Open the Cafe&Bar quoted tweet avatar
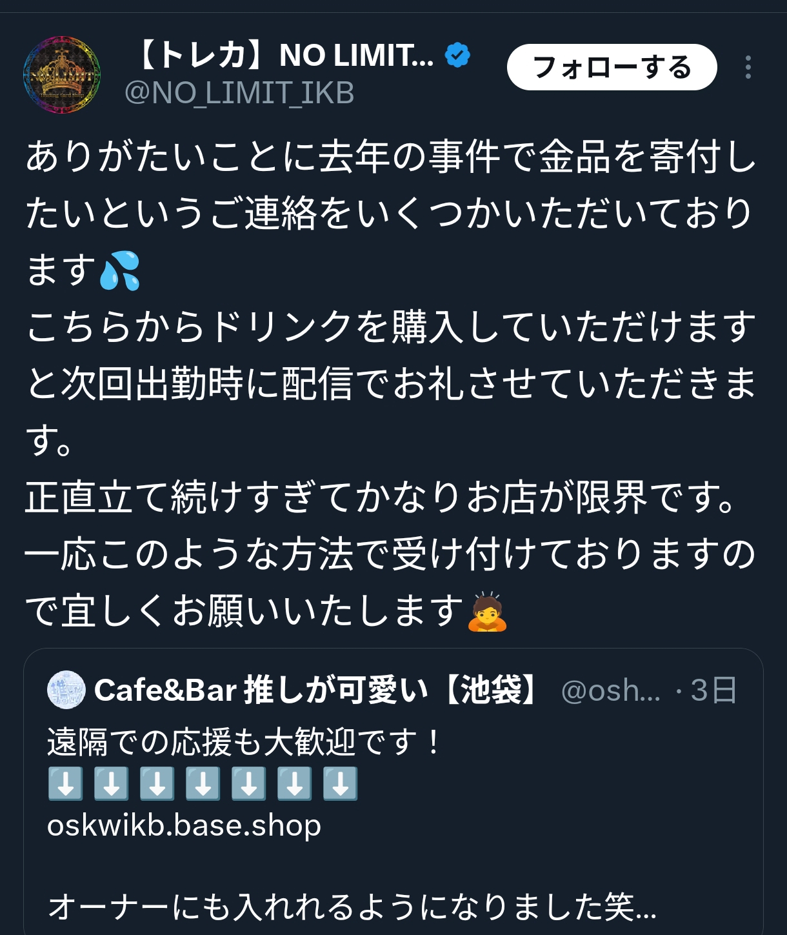The height and width of the screenshot is (935, 787). pos(66,690)
